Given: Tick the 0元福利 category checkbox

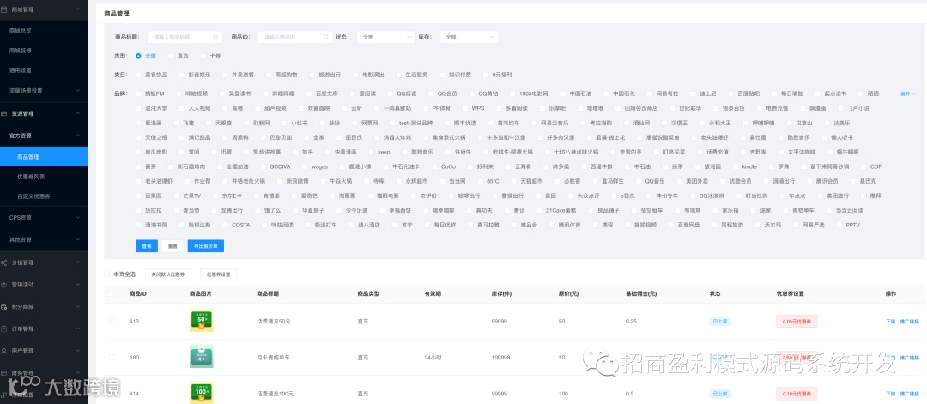Looking at the screenshot, I should (x=485, y=75).
